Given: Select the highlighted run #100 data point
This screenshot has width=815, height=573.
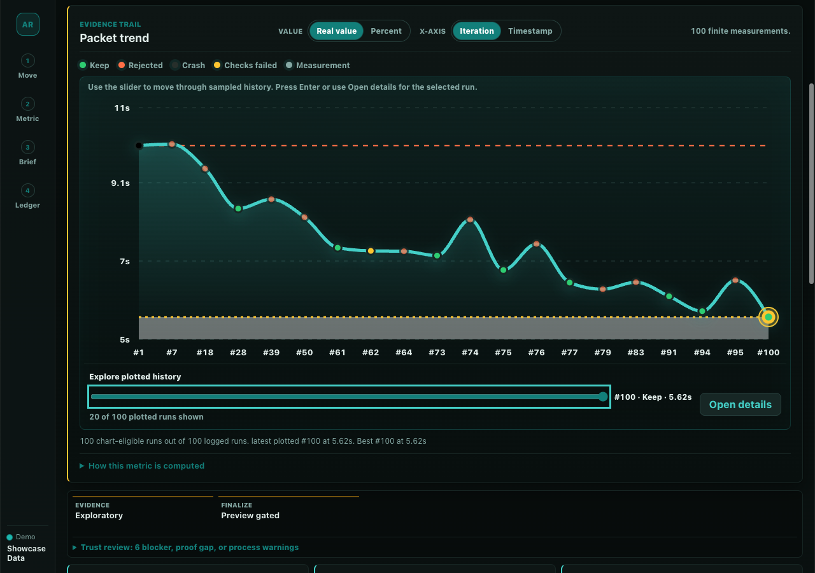Looking at the screenshot, I should coord(769,317).
